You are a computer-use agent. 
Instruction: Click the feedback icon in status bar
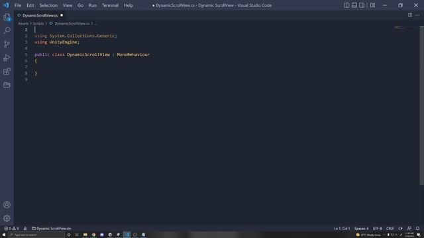(409, 228)
